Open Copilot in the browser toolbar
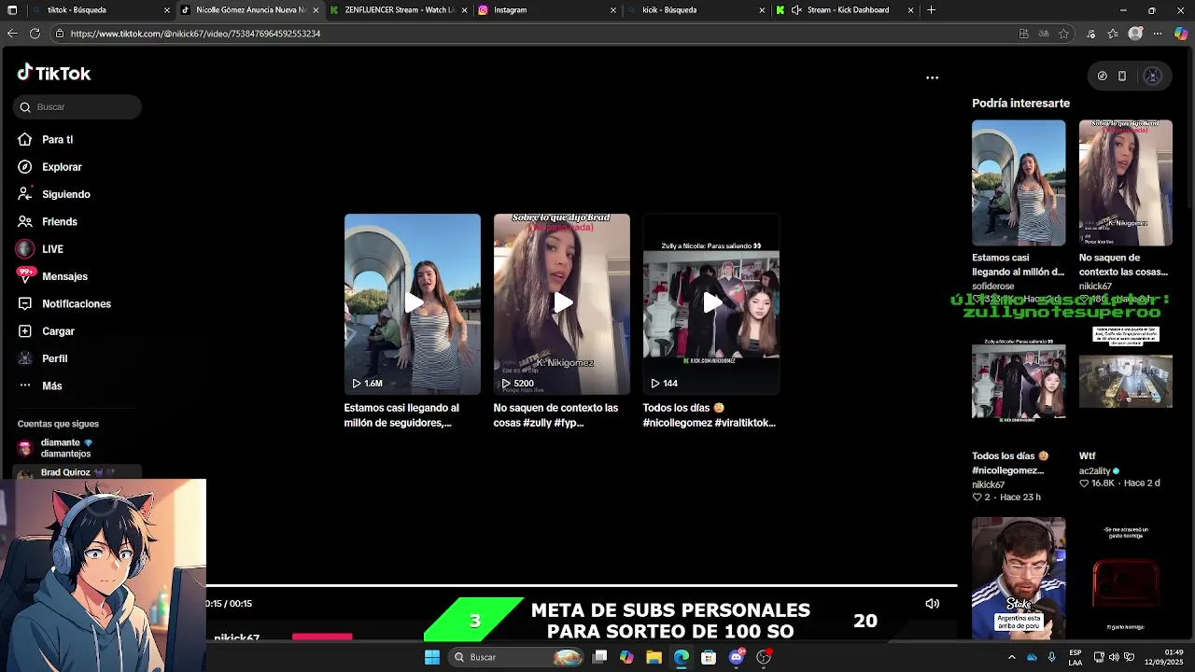The image size is (1195, 672). click(x=1181, y=34)
